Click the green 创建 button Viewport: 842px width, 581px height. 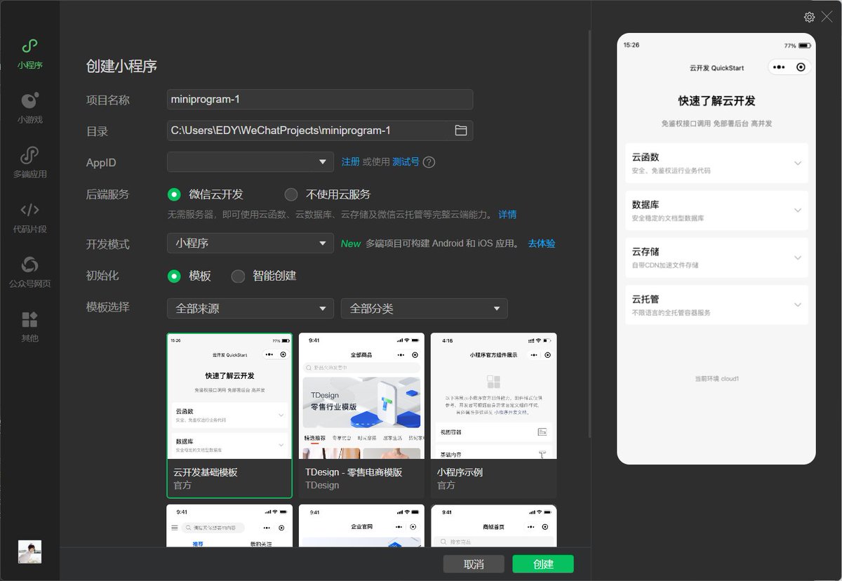[543, 564]
